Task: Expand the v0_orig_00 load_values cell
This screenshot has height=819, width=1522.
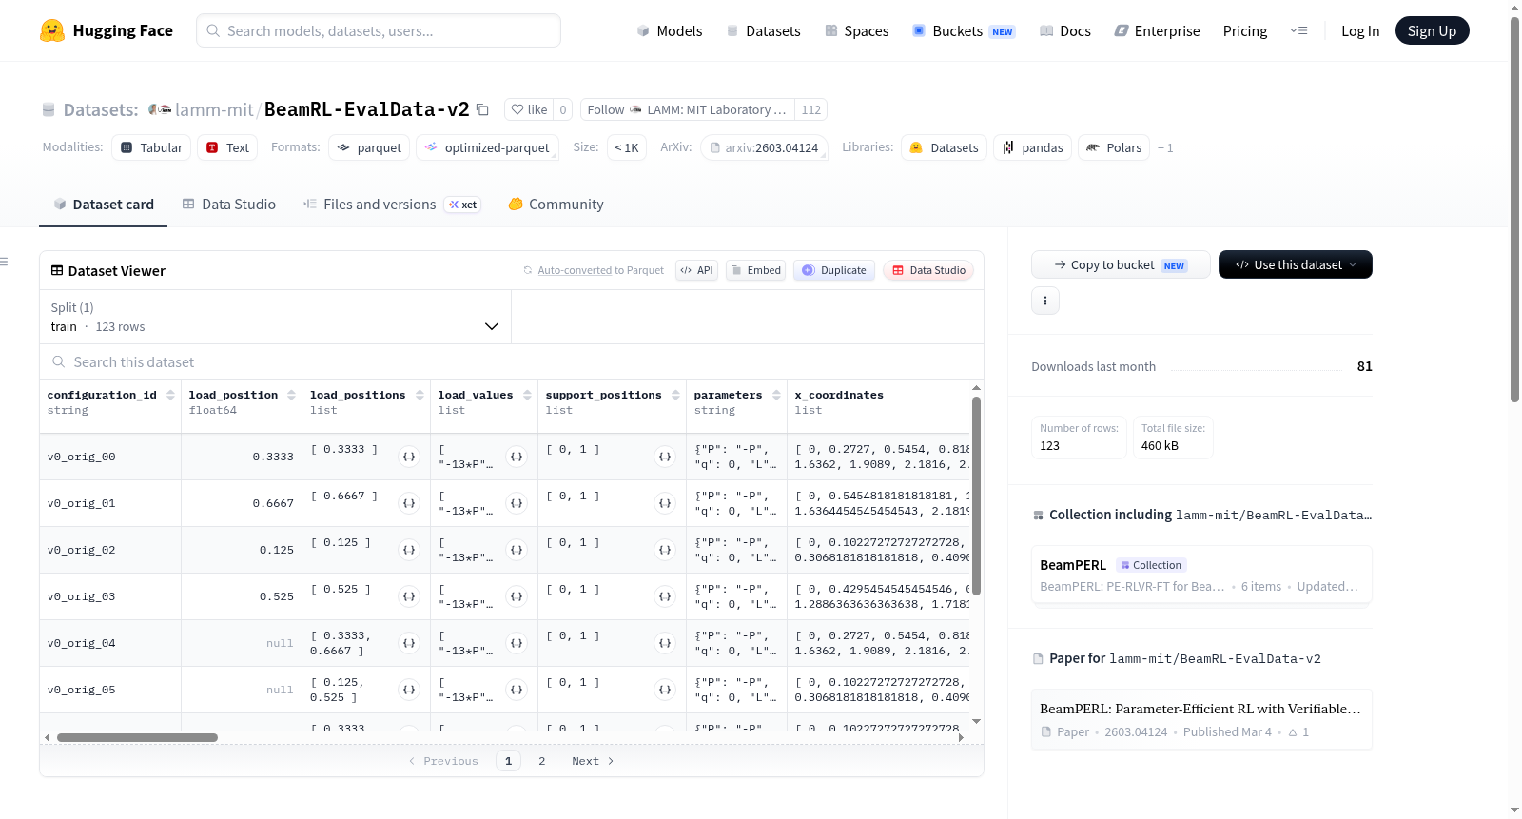Action: 517,457
